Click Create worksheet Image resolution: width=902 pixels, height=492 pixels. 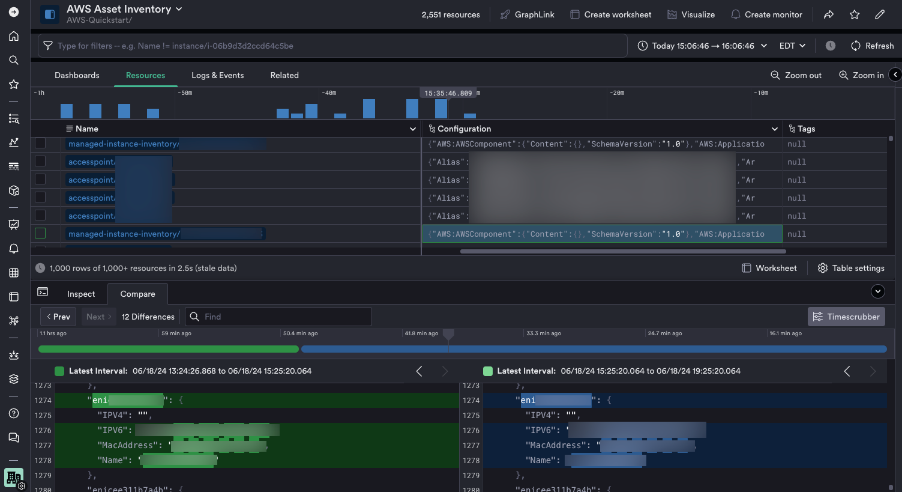pos(611,14)
